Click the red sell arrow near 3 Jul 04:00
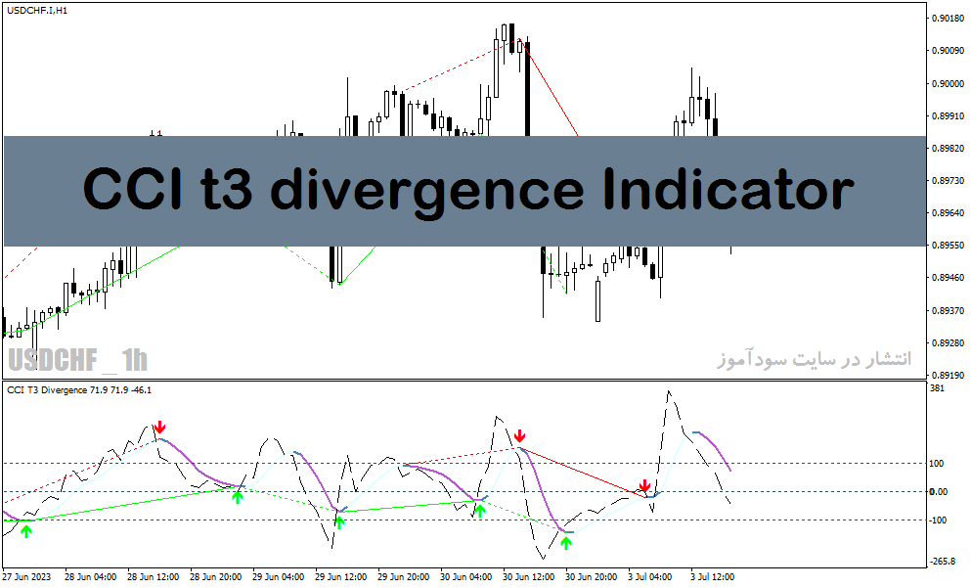This screenshot has height=588, width=971. [x=644, y=485]
